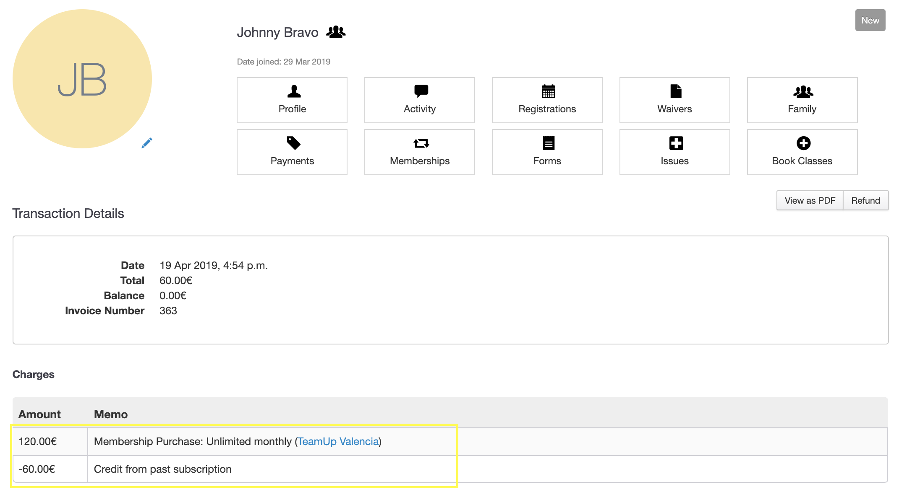
Task: Follow the TeamUp Valencia link
Action: pos(338,441)
